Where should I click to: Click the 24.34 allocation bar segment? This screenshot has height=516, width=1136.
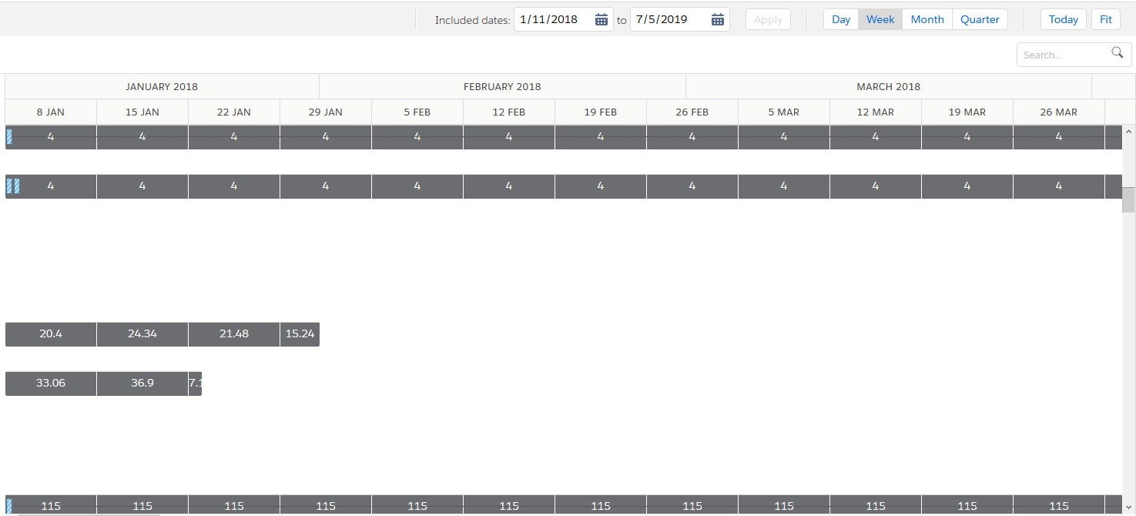coord(142,334)
